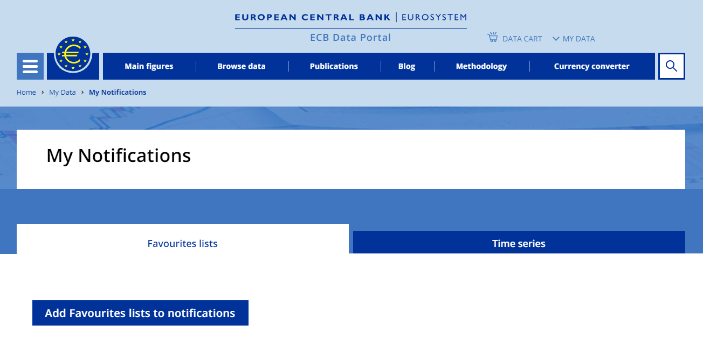This screenshot has width=703, height=339.
Task: Click the My Notifications breadcrumb item
Action: click(x=118, y=92)
